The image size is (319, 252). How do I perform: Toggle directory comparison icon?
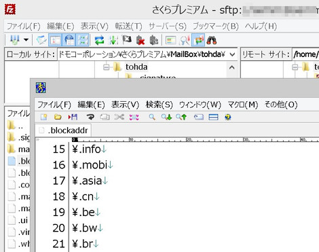[x=185, y=40]
